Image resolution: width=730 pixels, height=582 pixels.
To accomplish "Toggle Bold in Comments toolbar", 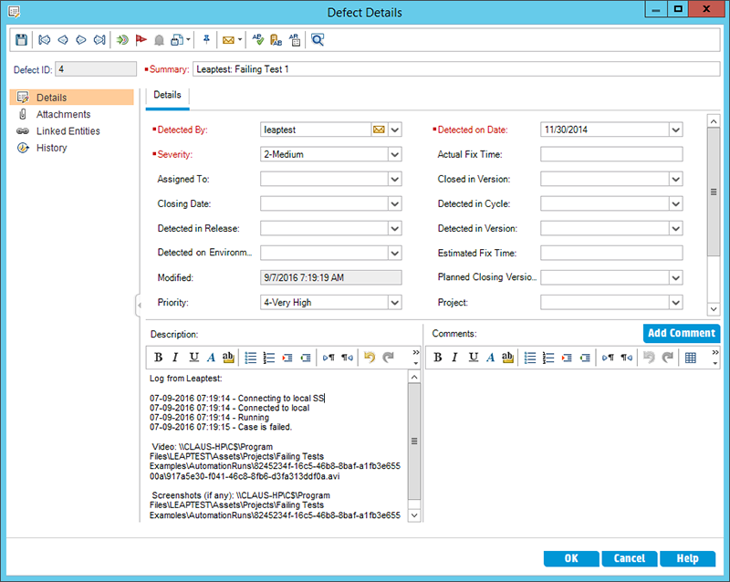I will click(x=438, y=357).
